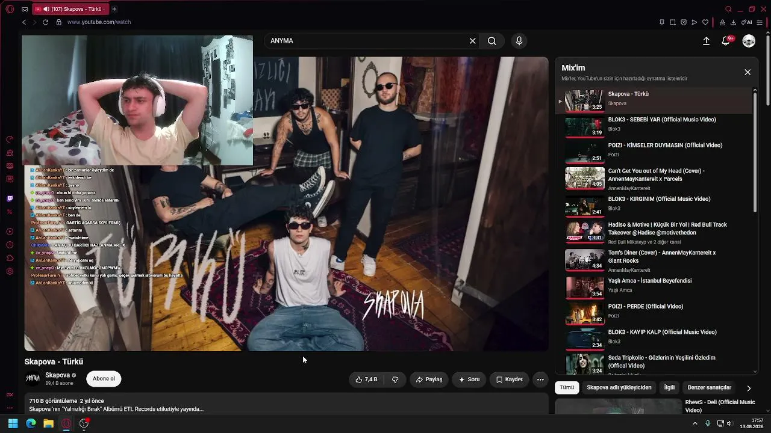Open sidebar settings gear icon
Image resolution: width=771 pixels, height=433 pixels.
point(10,271)
